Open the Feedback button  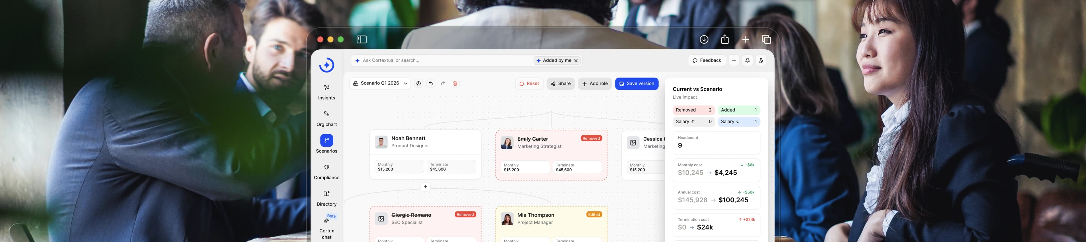706,60
